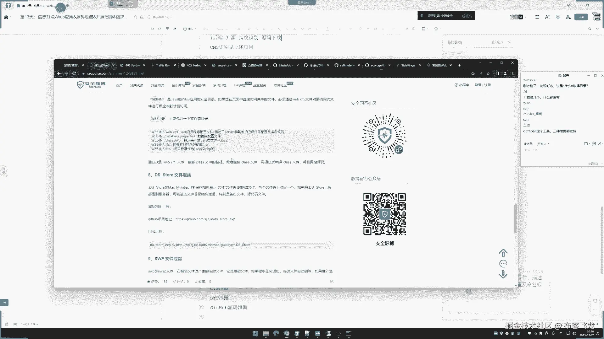Expand the toolbar collapse chevron at right

click(597, 29)
